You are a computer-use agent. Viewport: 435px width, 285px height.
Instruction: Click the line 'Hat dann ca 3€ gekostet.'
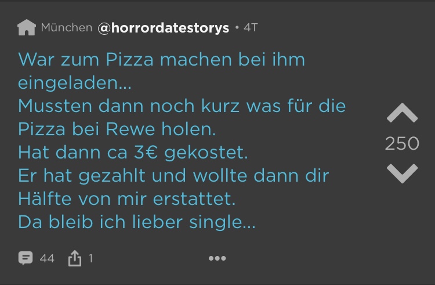133,153
